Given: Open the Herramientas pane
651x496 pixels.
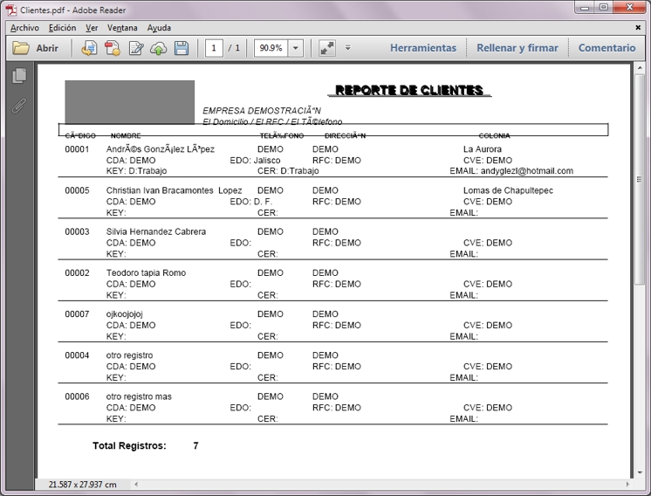Looking at the screenshot, I should coord(422,48).
